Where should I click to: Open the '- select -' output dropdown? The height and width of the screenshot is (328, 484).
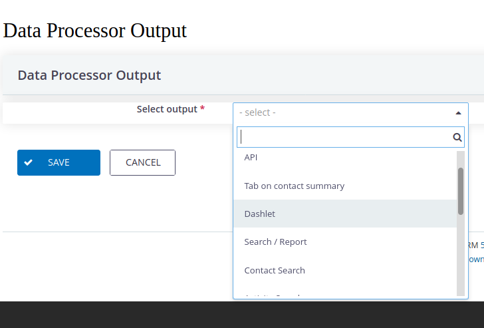(x=350, y=112)
